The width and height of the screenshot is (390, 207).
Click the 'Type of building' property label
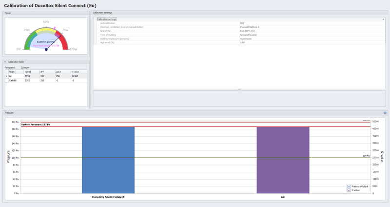(108, 35)
